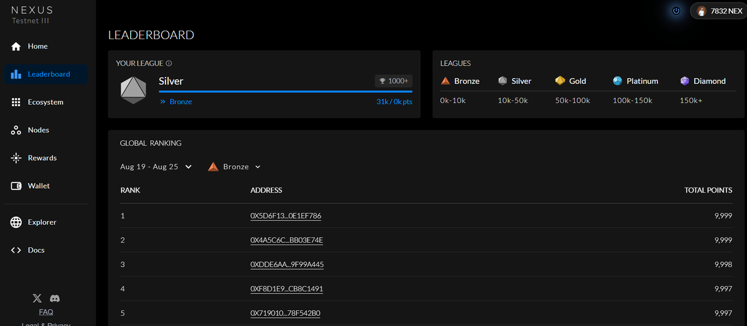
Task: Open address 0X719010...78F542B0
Action: click(x=285, y=313)
